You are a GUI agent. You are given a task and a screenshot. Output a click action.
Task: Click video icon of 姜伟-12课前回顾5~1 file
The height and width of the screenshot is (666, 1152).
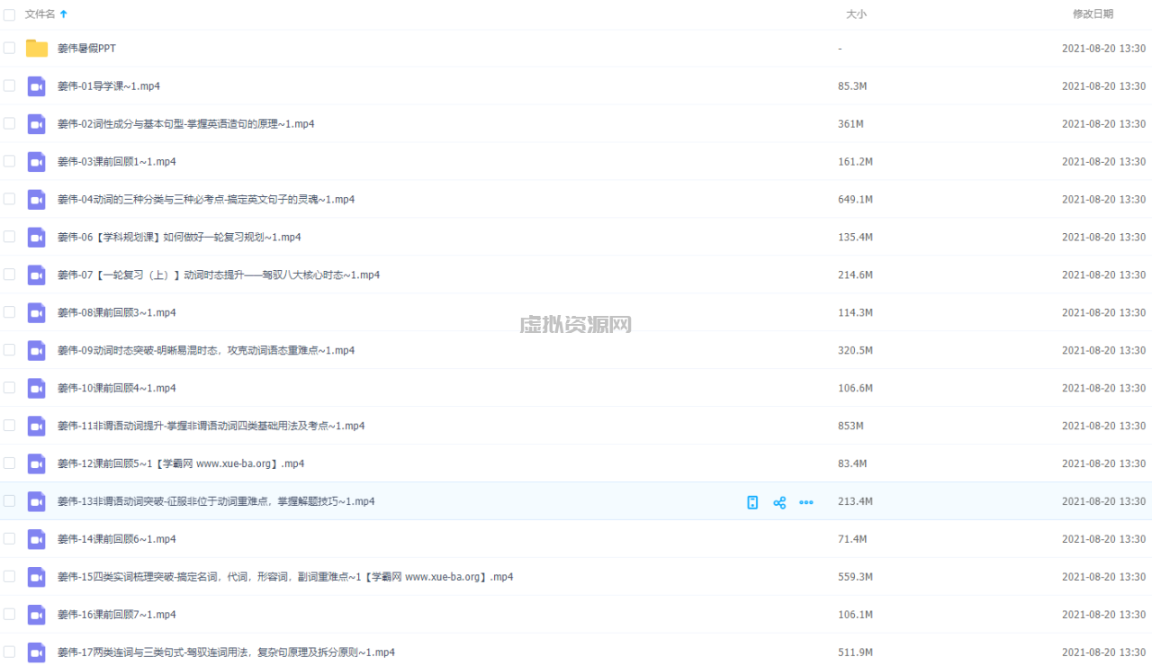[36, 464]
